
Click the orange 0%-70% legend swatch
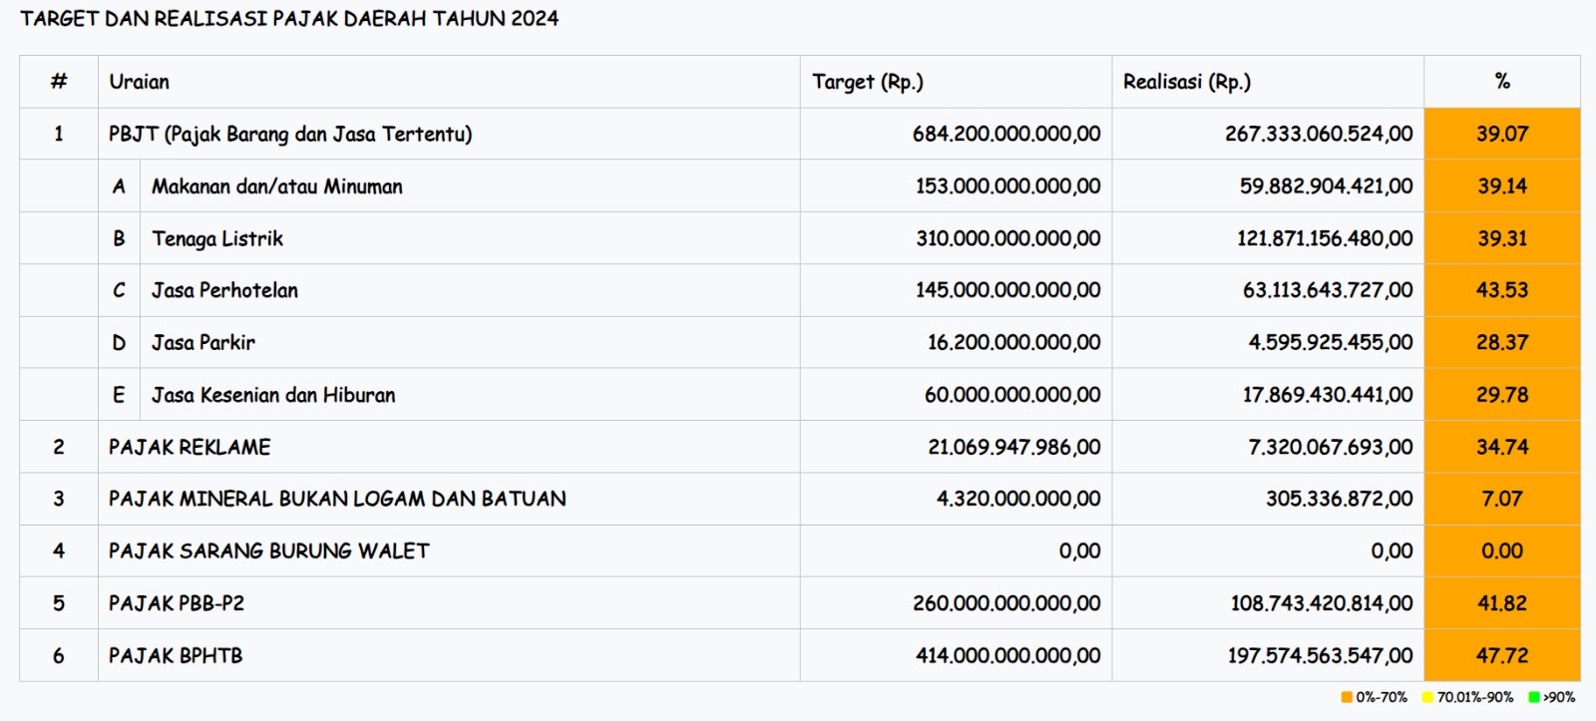[1347, 697]
